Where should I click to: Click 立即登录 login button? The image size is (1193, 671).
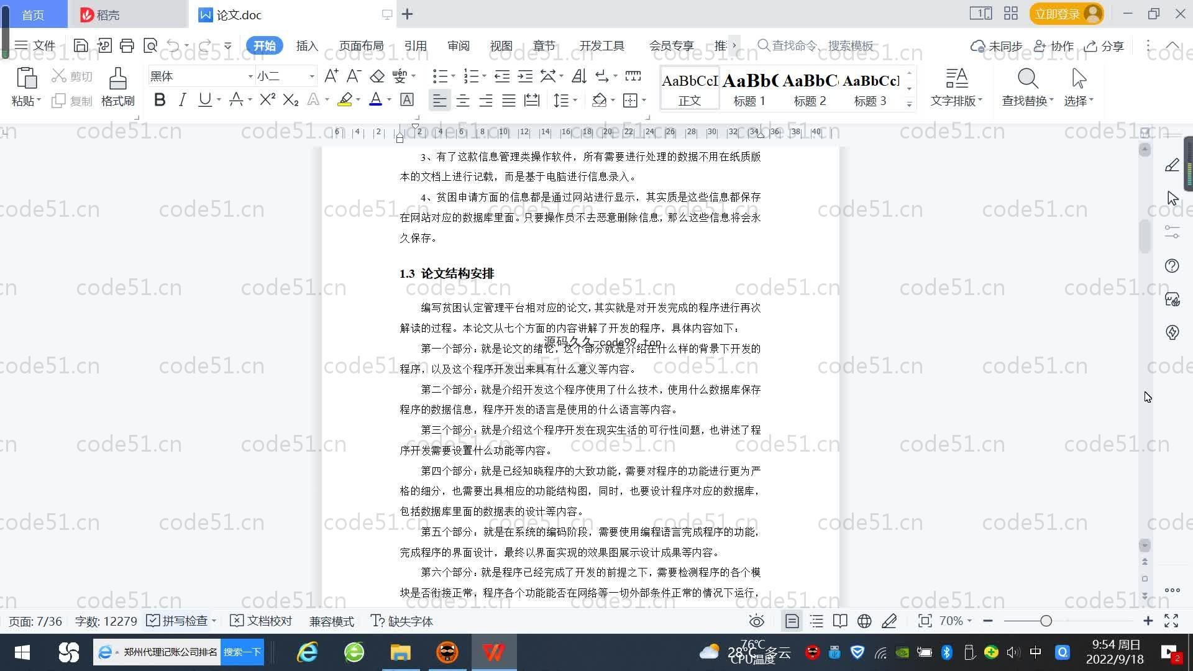click(x=1066, y=14)
